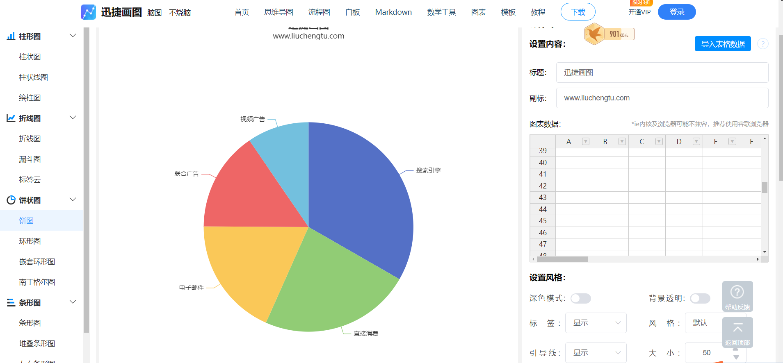Click the 下载 download button
Screen dimensions: 783x363
pyautogui.click(x=578, y=12)
